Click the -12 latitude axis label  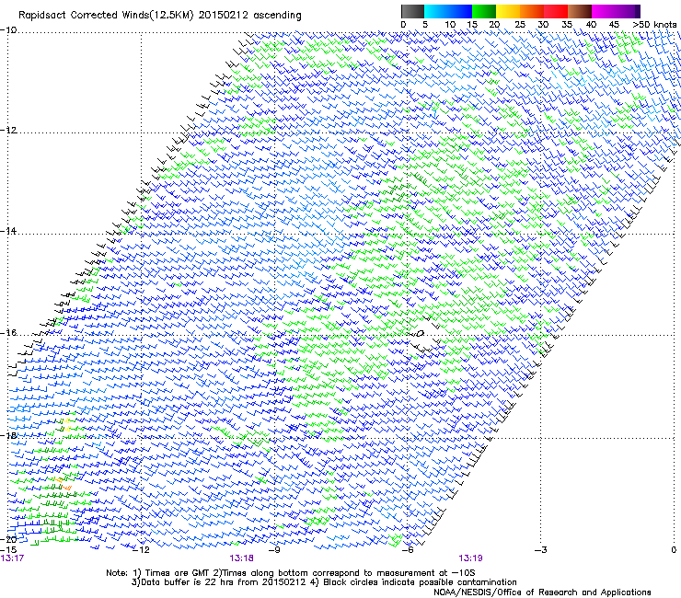8,131
